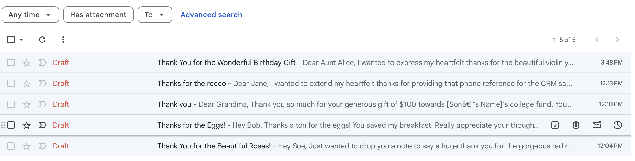Toggle the Has attachment filter

tap(98, 15)
